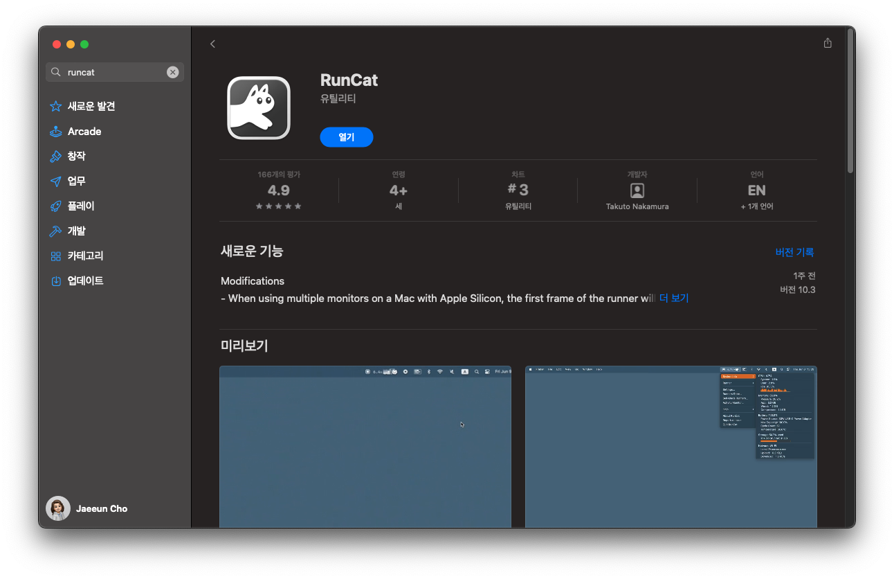894x579 pixels.
Task: Click the hammer icon beside 개발
Action: pos(56,231)
